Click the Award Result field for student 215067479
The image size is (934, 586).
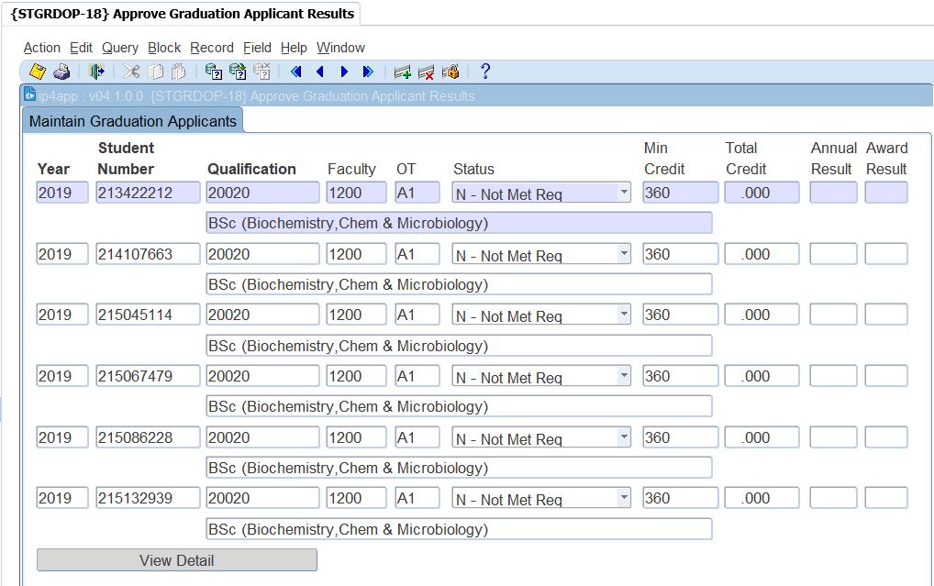(x=885, y=376)
